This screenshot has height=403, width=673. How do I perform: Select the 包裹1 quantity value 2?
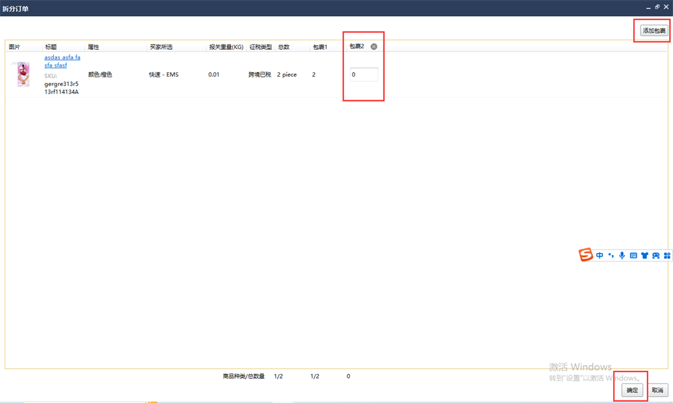click(x=314, y=75)
